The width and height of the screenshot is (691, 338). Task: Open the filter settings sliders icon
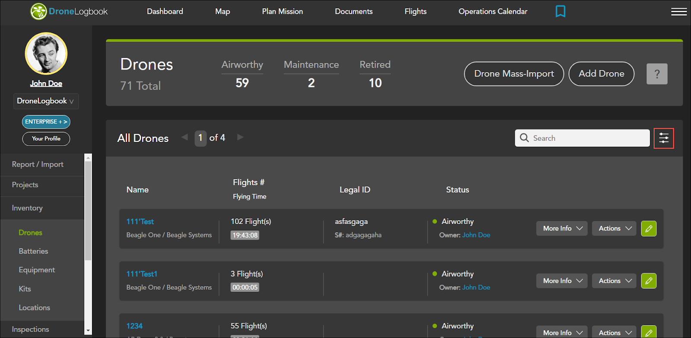pyautogui.click(x=664, y=138)
